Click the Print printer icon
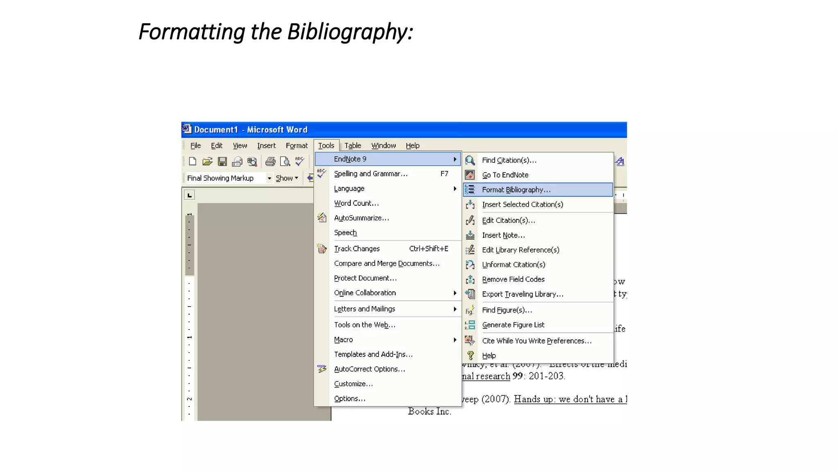 pos(270,161)
